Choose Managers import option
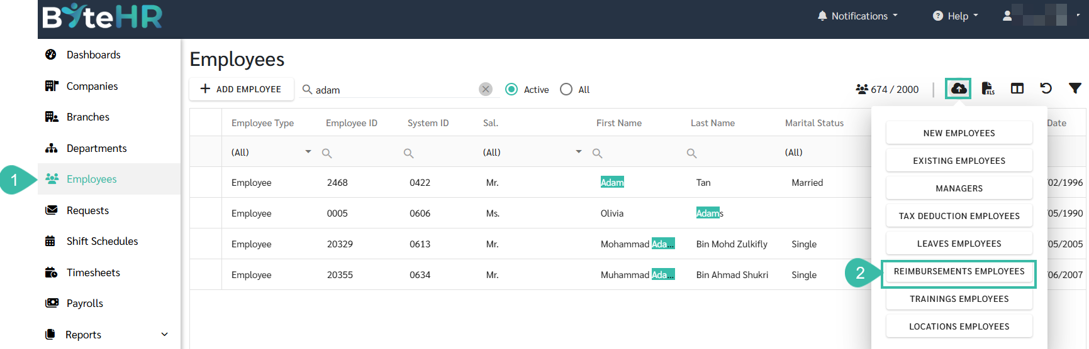Viewport: 1089px width, 349px height. [959, 188]
